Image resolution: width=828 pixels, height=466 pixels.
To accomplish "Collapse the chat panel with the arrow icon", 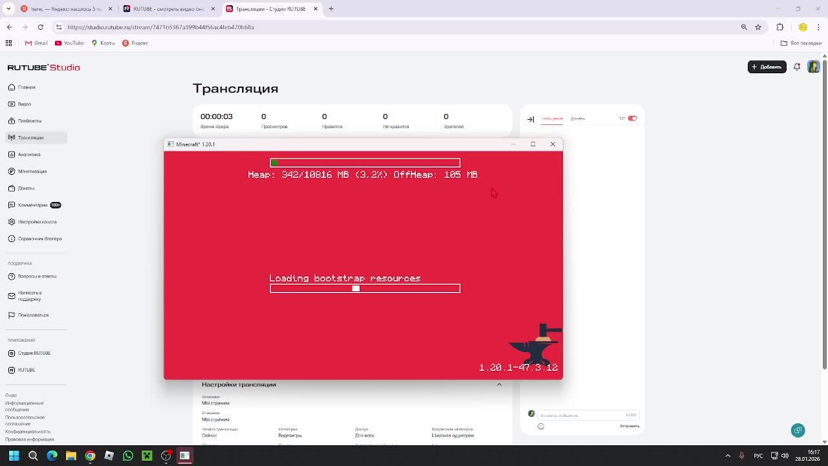I will 530,119.
